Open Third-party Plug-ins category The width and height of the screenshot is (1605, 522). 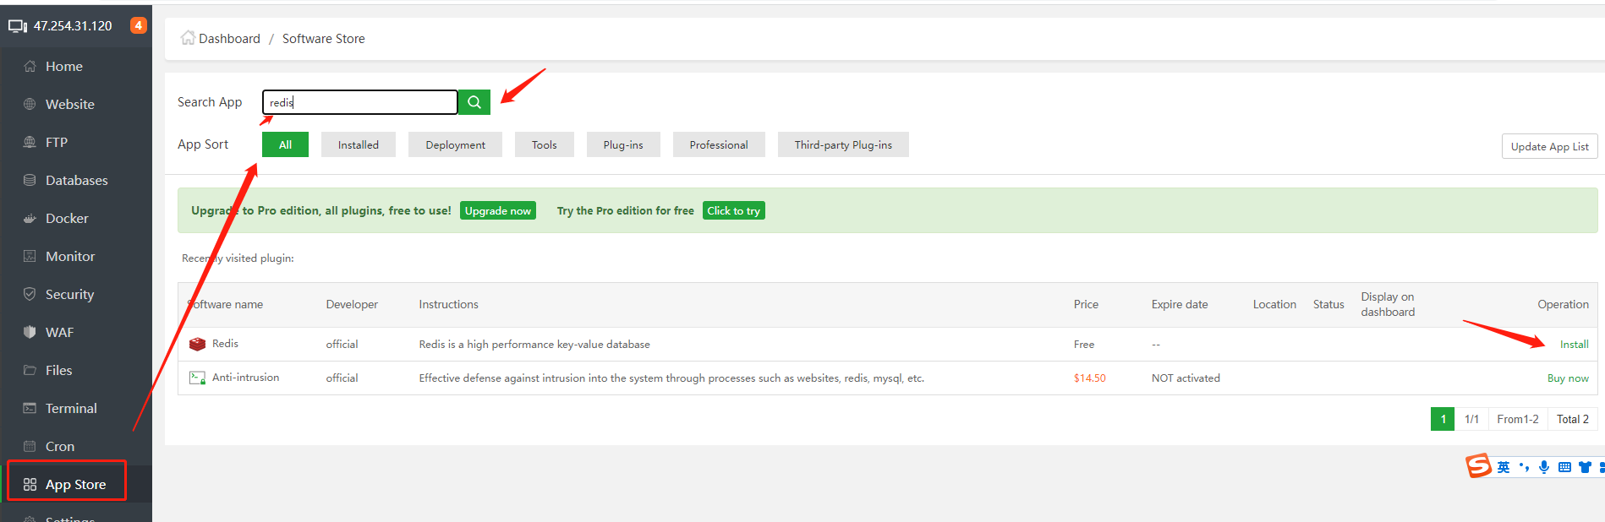pos(843,144)
